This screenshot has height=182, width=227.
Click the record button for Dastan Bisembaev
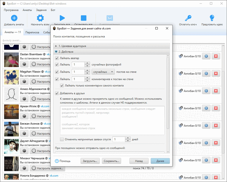coord(24,64)
